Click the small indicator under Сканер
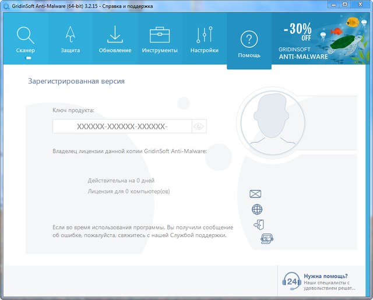 27,58
